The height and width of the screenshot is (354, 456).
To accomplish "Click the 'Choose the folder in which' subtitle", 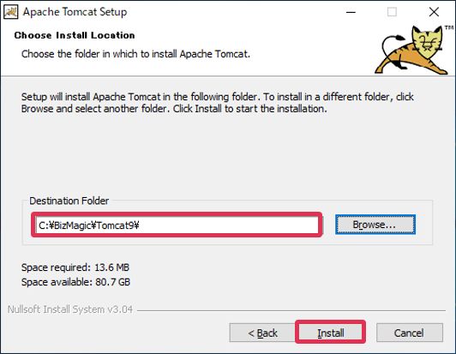I will [x=135, y=54].
